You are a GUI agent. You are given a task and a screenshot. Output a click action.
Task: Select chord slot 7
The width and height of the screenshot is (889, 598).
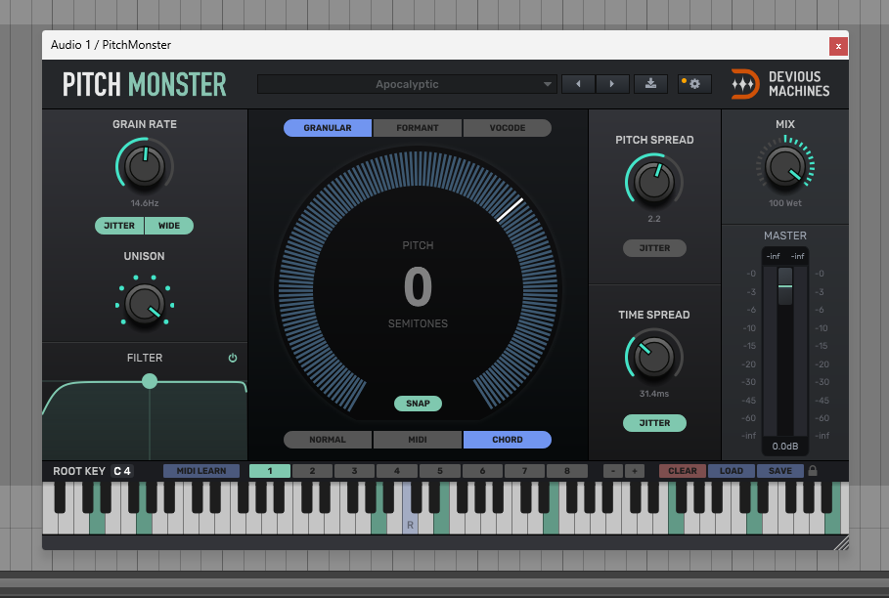[524, 471]
